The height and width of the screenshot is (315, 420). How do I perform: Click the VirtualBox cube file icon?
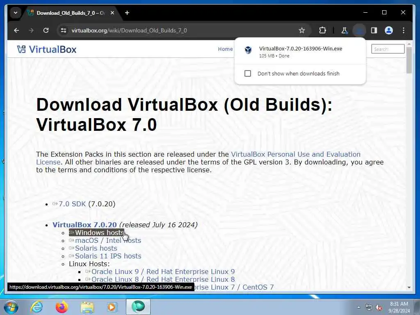(x=248, y=50)
